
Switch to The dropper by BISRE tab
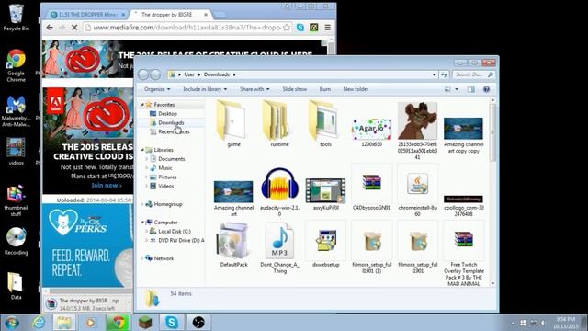click(170, 15)
